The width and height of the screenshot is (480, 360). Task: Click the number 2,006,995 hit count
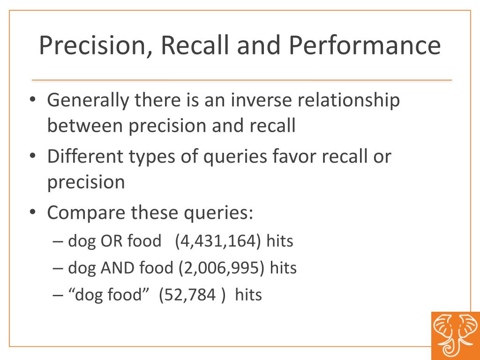pyautogui.click(x=221, y=268)
